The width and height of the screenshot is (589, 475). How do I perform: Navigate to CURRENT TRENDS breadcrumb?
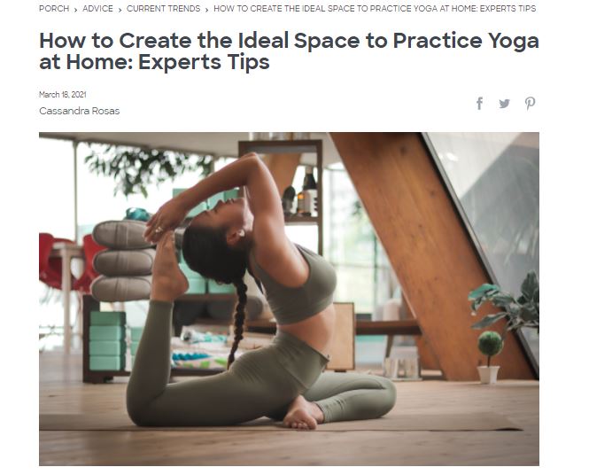tap(163, 9)
